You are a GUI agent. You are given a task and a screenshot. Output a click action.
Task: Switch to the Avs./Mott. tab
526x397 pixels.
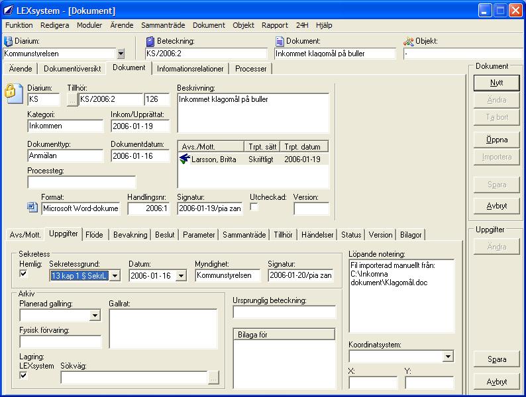pos(25,235)
